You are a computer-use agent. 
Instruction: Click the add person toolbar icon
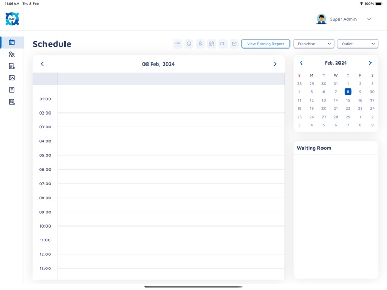pos(200,44)
